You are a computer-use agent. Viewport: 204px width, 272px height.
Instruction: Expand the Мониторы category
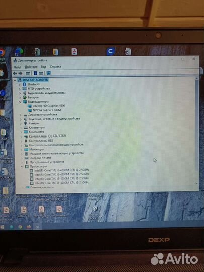pos(22,150)
